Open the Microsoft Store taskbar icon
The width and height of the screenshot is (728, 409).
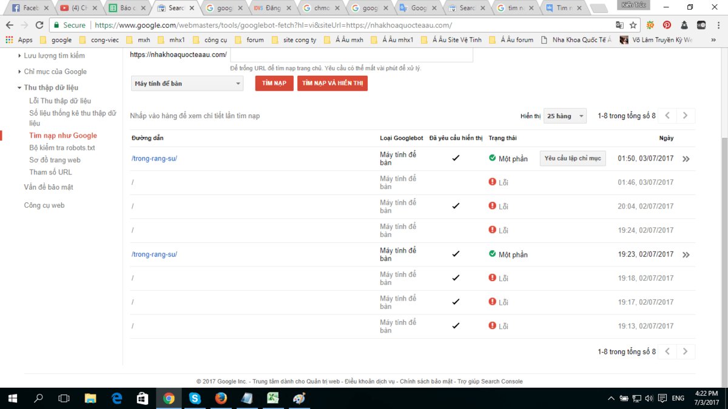coord(143,398)
